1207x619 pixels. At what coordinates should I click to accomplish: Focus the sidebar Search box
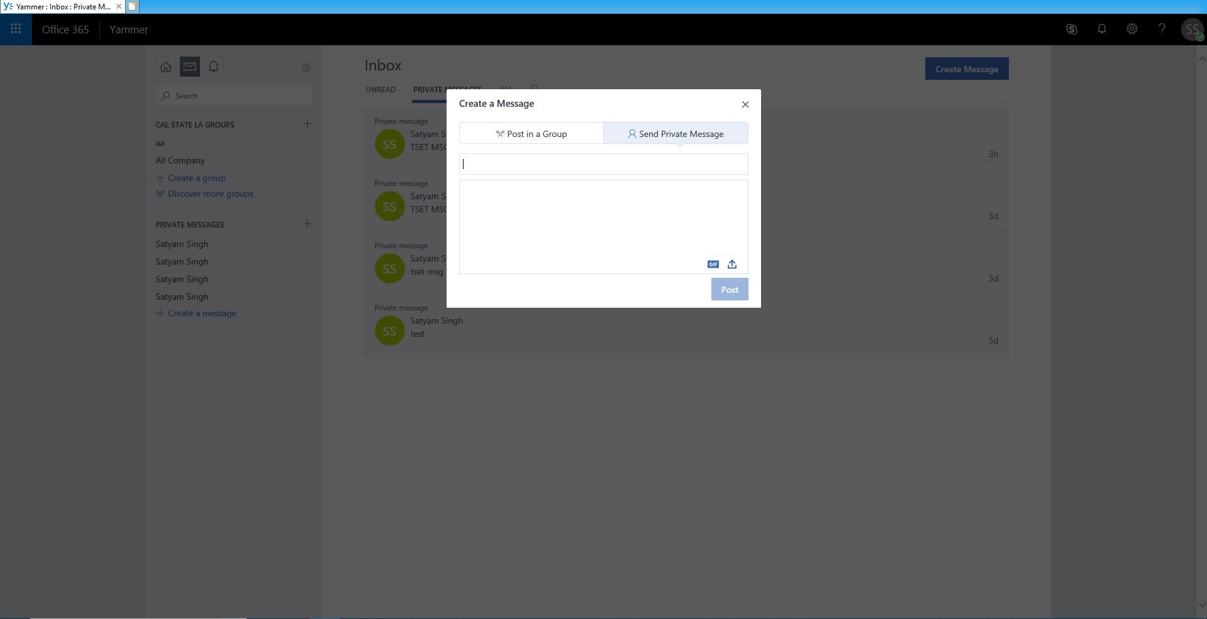coord(234,96)
